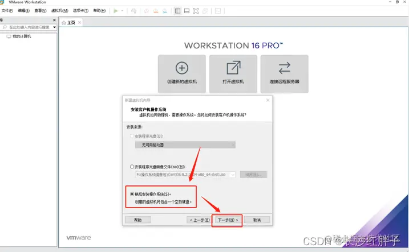
Task: Click 创建的虚拟机将包含一个空白硬盘 description text
Action: point(163,202)
